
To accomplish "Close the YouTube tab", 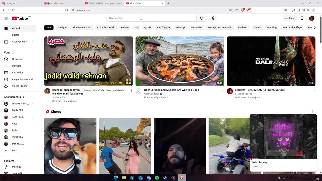I will [162, 3].
